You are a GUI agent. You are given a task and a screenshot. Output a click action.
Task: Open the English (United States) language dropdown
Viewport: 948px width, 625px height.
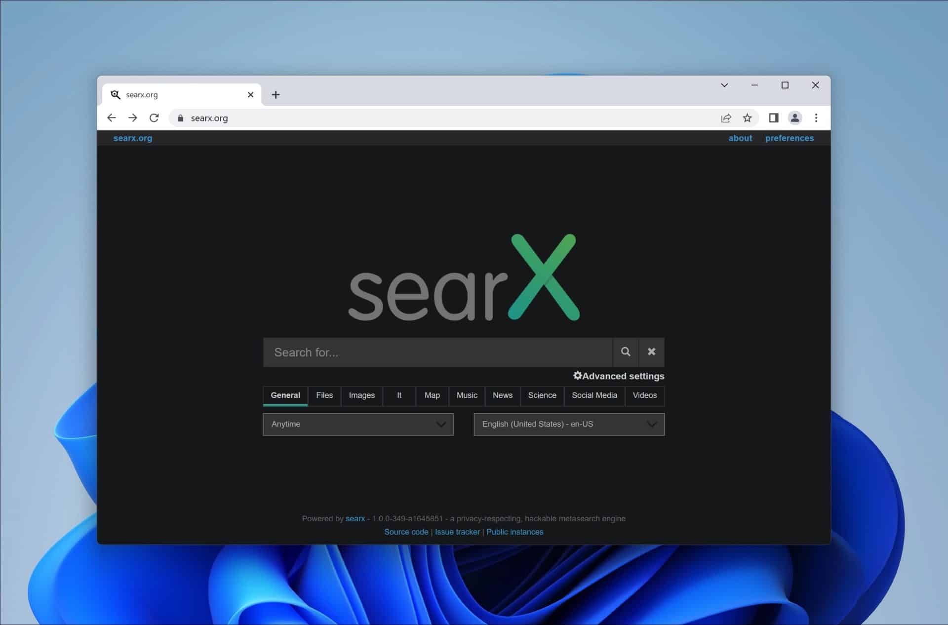569,424
